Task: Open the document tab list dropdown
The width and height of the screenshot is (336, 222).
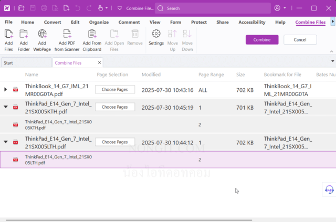Action: (332, 61)
